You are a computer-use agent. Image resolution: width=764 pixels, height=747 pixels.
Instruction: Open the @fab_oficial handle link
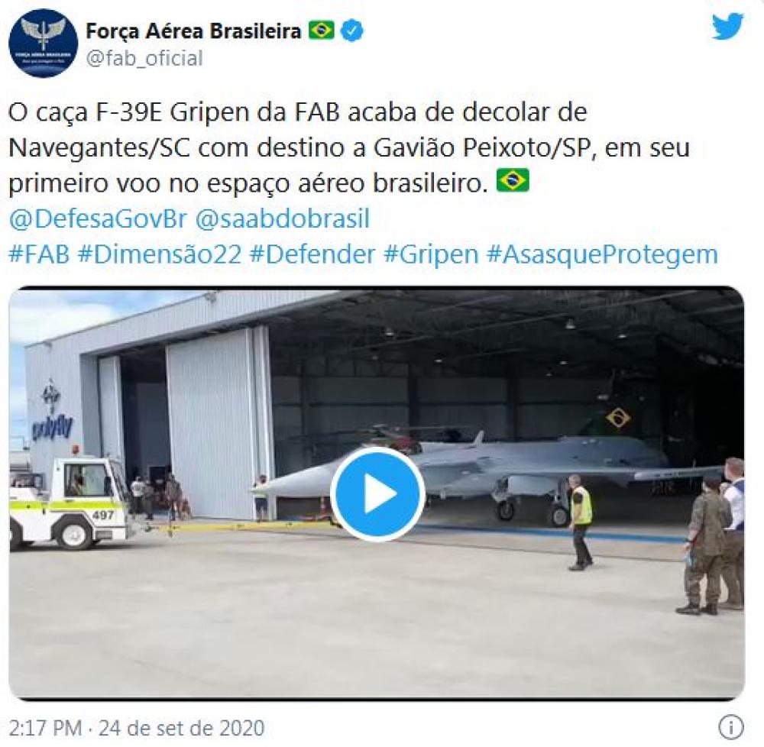point(144,59)
